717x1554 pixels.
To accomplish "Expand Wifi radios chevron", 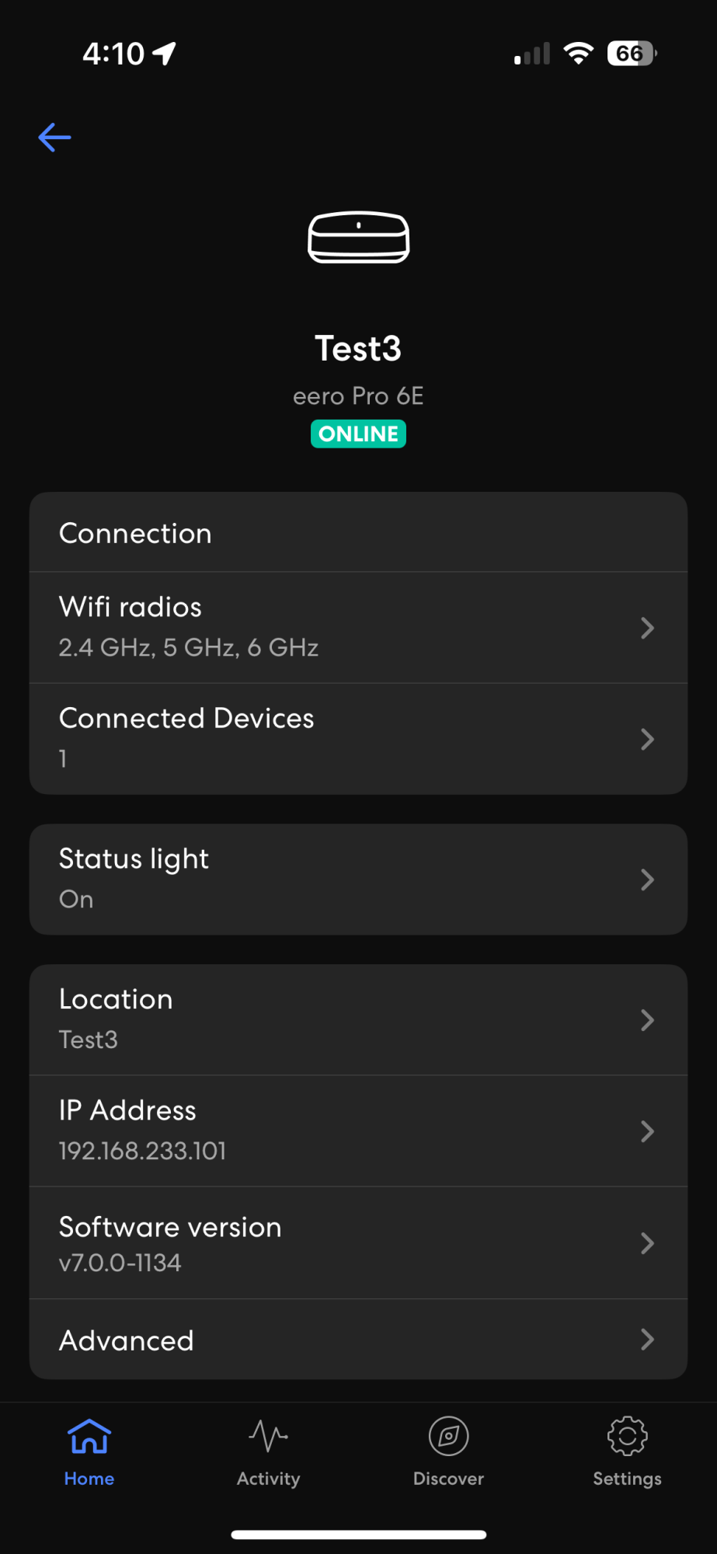I will click(647, 628).
